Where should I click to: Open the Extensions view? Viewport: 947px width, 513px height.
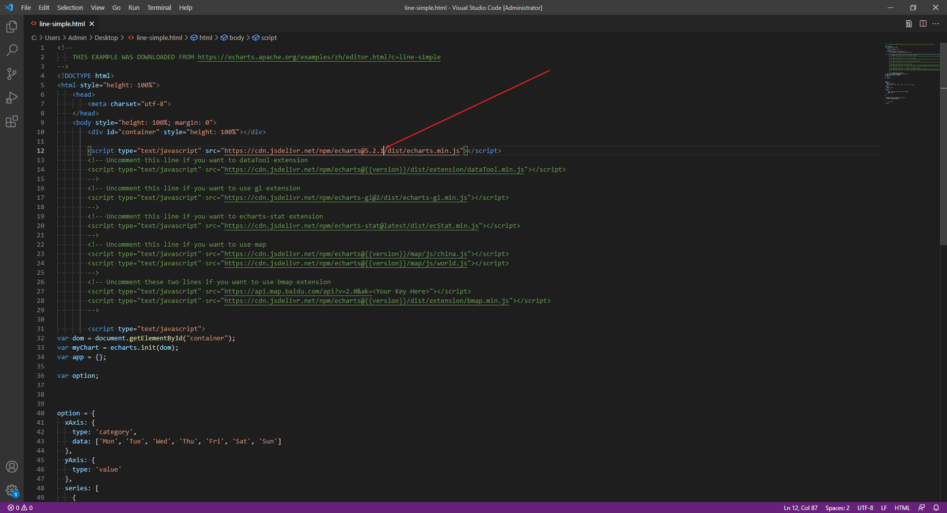click(12, 121)
